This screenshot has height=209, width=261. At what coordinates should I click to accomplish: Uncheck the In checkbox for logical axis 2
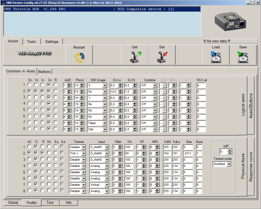click(43, 91)
